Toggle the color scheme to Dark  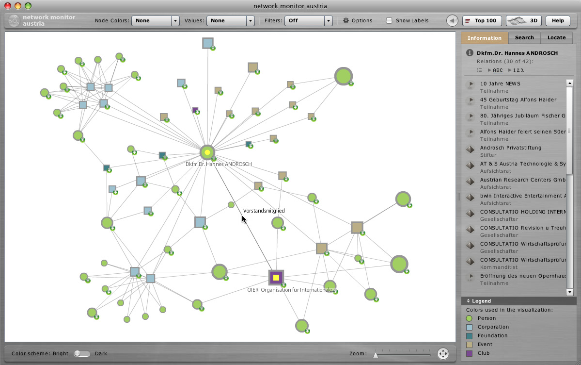coord(81,353)
